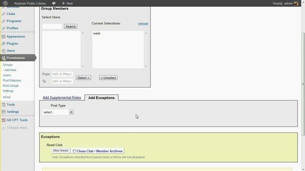This screenshot has width=305, height=171.
Task: Click the plus New icon in admin bar
Action: (63, 3)
